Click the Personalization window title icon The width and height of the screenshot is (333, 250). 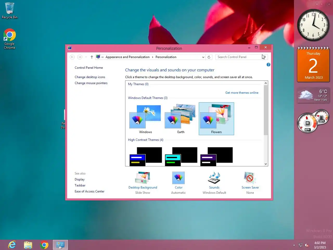point(70,48)
